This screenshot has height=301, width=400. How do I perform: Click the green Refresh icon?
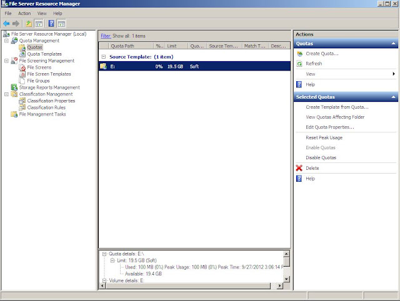point(299,64)
